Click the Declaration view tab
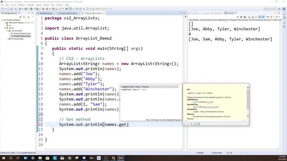This screenshot has height=161, width=287. point(217,13)
